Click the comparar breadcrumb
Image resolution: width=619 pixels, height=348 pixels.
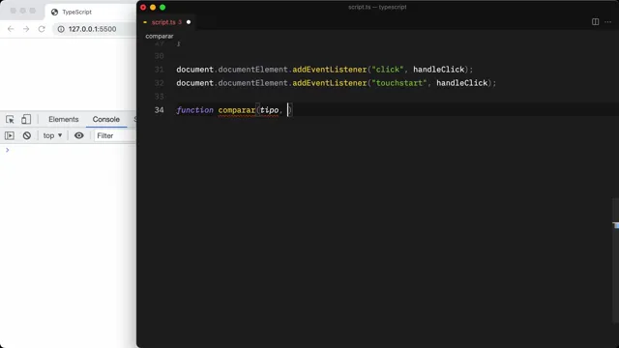159,36
